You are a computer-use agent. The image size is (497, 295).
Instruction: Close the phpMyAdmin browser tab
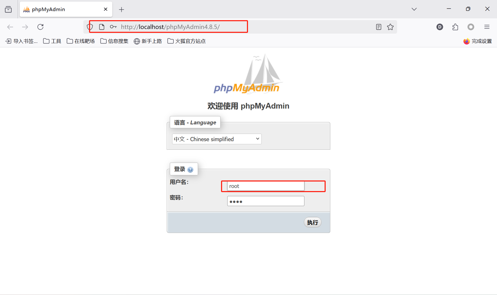(106, 9)
